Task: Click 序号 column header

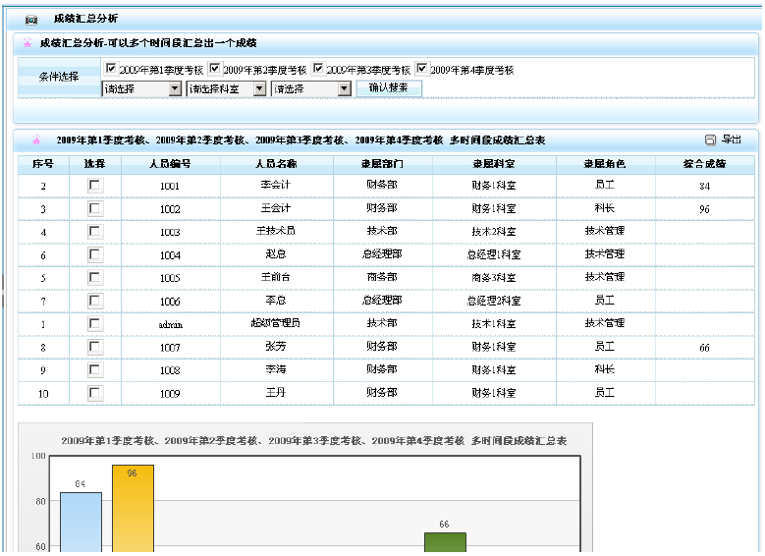Action: 43,164
